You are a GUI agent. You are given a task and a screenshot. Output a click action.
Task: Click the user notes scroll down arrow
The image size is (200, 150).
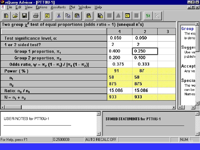coord(98,134)
